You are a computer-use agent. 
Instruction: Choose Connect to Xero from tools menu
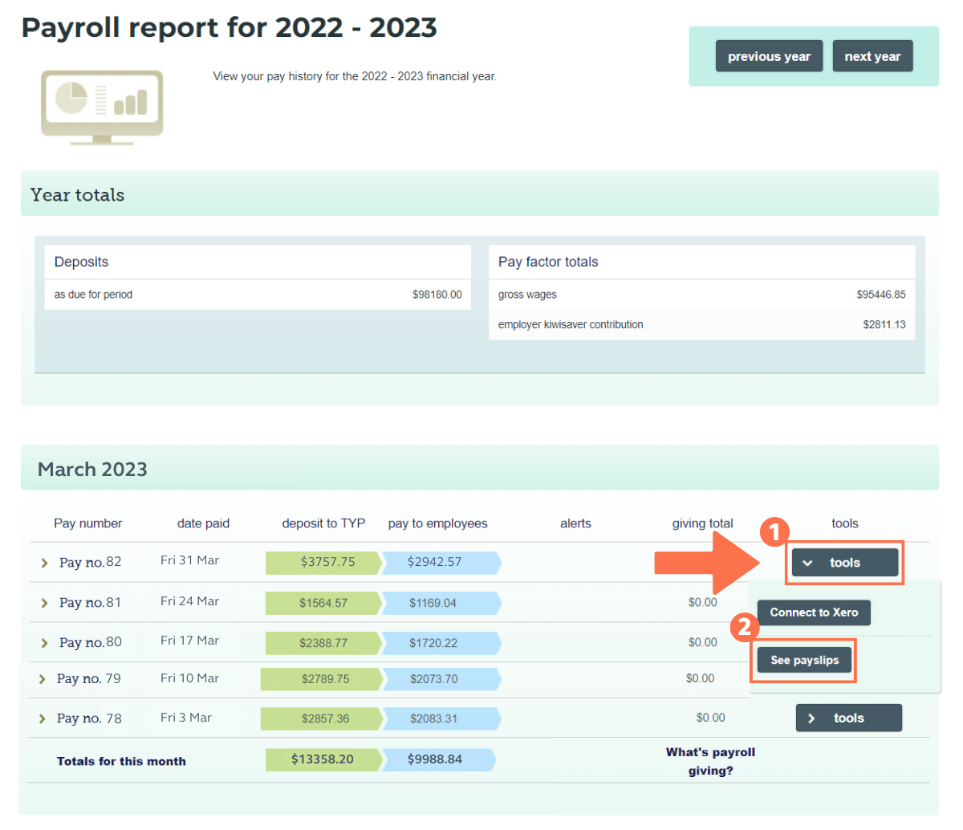(814, 612)
